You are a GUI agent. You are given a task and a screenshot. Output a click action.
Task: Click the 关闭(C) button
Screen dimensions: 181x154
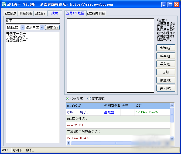click(166, 88)
